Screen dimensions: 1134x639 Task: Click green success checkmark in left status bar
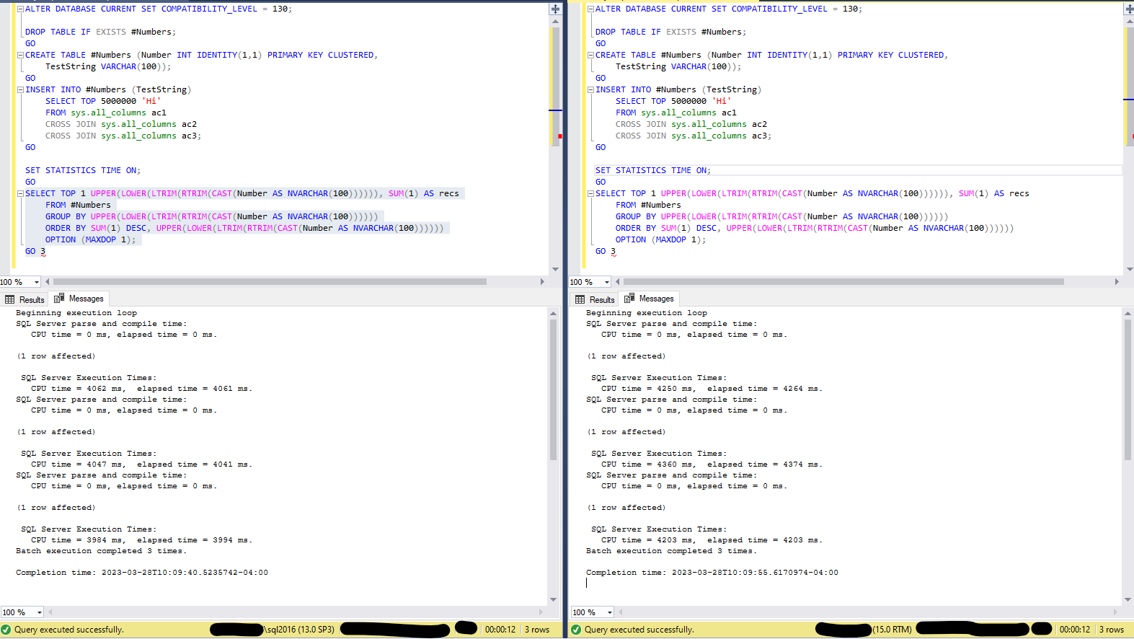pyautogui.click(x=6, y=630)
